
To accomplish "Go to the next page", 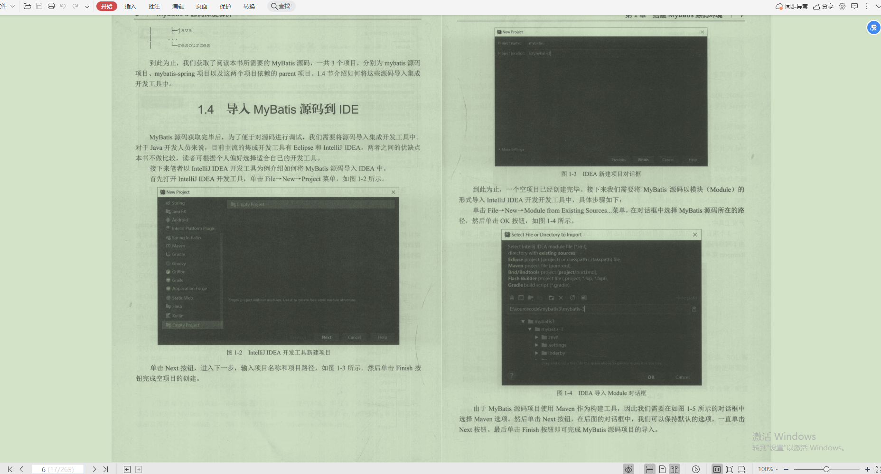I will coord(94,469).
